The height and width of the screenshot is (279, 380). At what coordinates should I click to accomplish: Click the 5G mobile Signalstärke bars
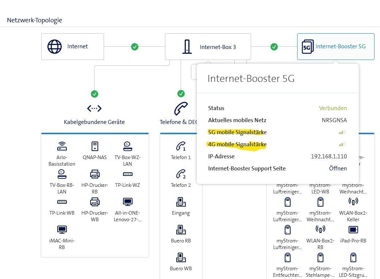[x=342, y=132]
